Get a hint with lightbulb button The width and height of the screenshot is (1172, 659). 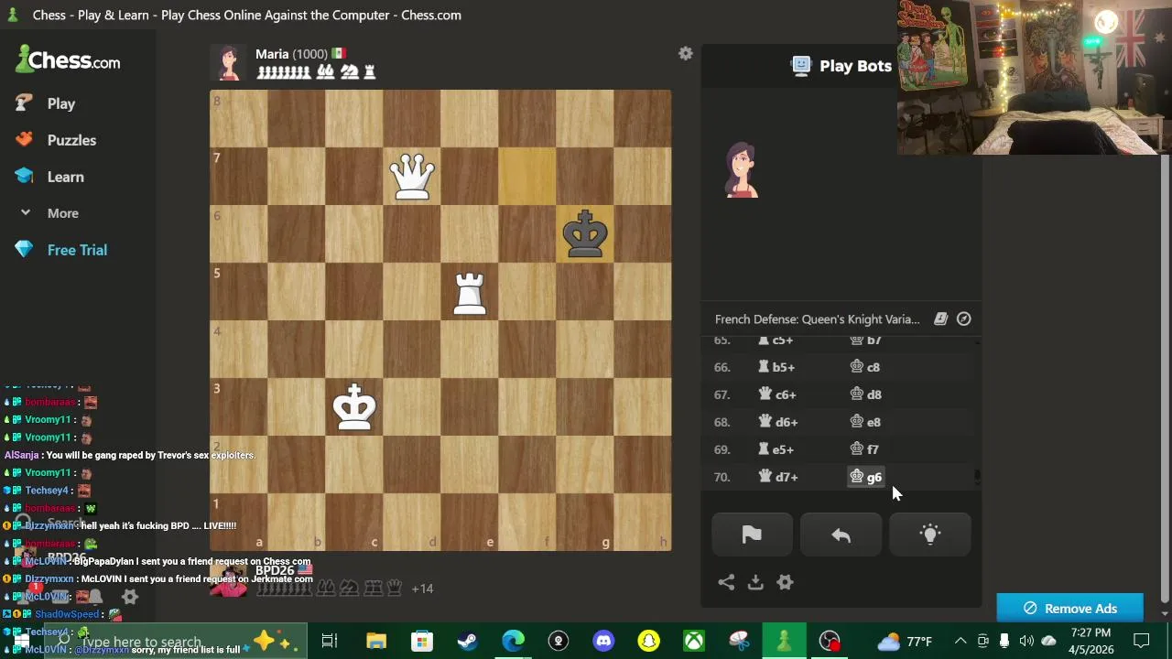coord(929,535)
